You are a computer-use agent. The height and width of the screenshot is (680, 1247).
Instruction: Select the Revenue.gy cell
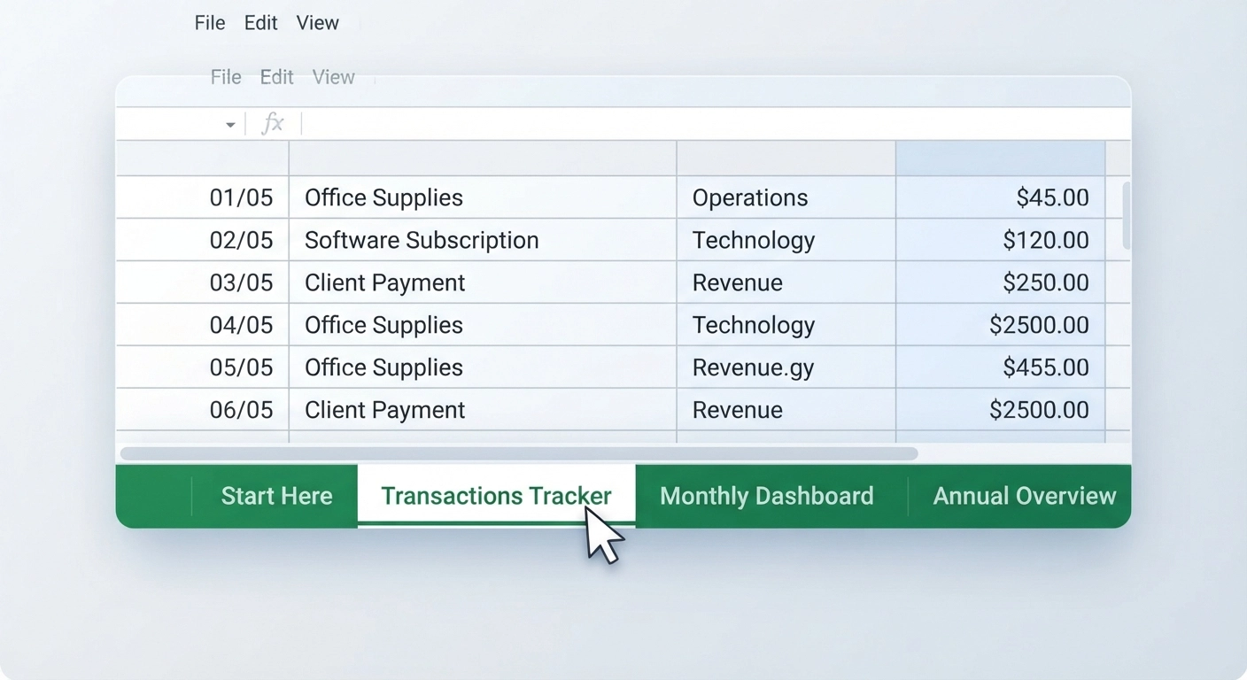(786, 367)
